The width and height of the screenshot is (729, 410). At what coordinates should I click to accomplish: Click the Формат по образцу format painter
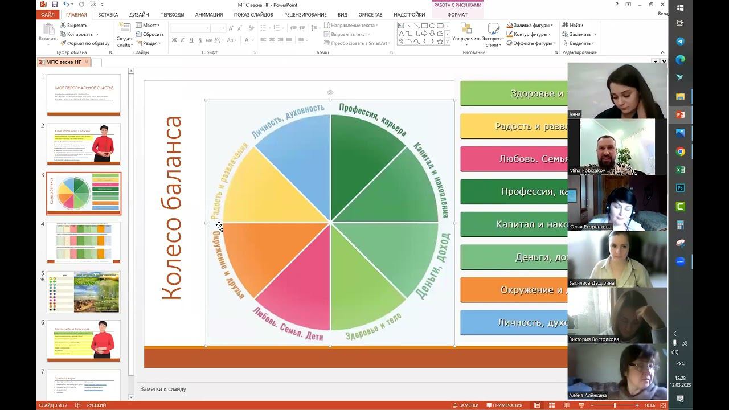coord(84,43)
